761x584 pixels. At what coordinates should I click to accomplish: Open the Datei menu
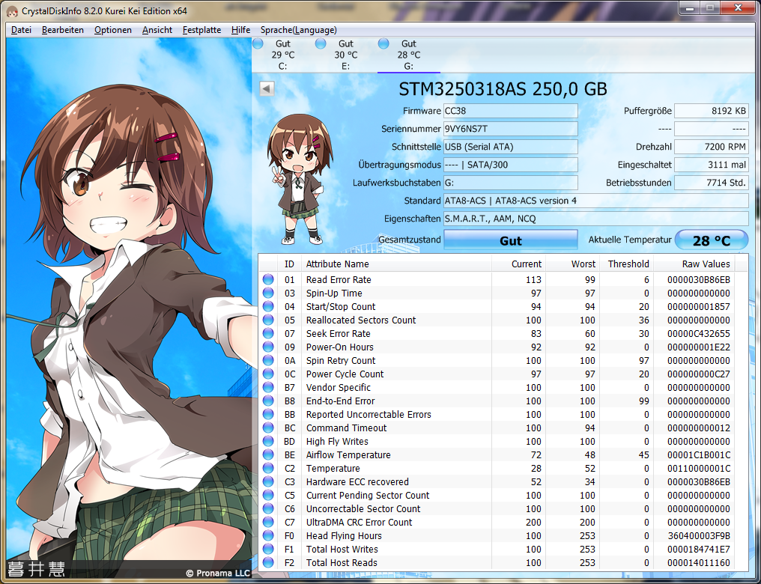(22, 30)
